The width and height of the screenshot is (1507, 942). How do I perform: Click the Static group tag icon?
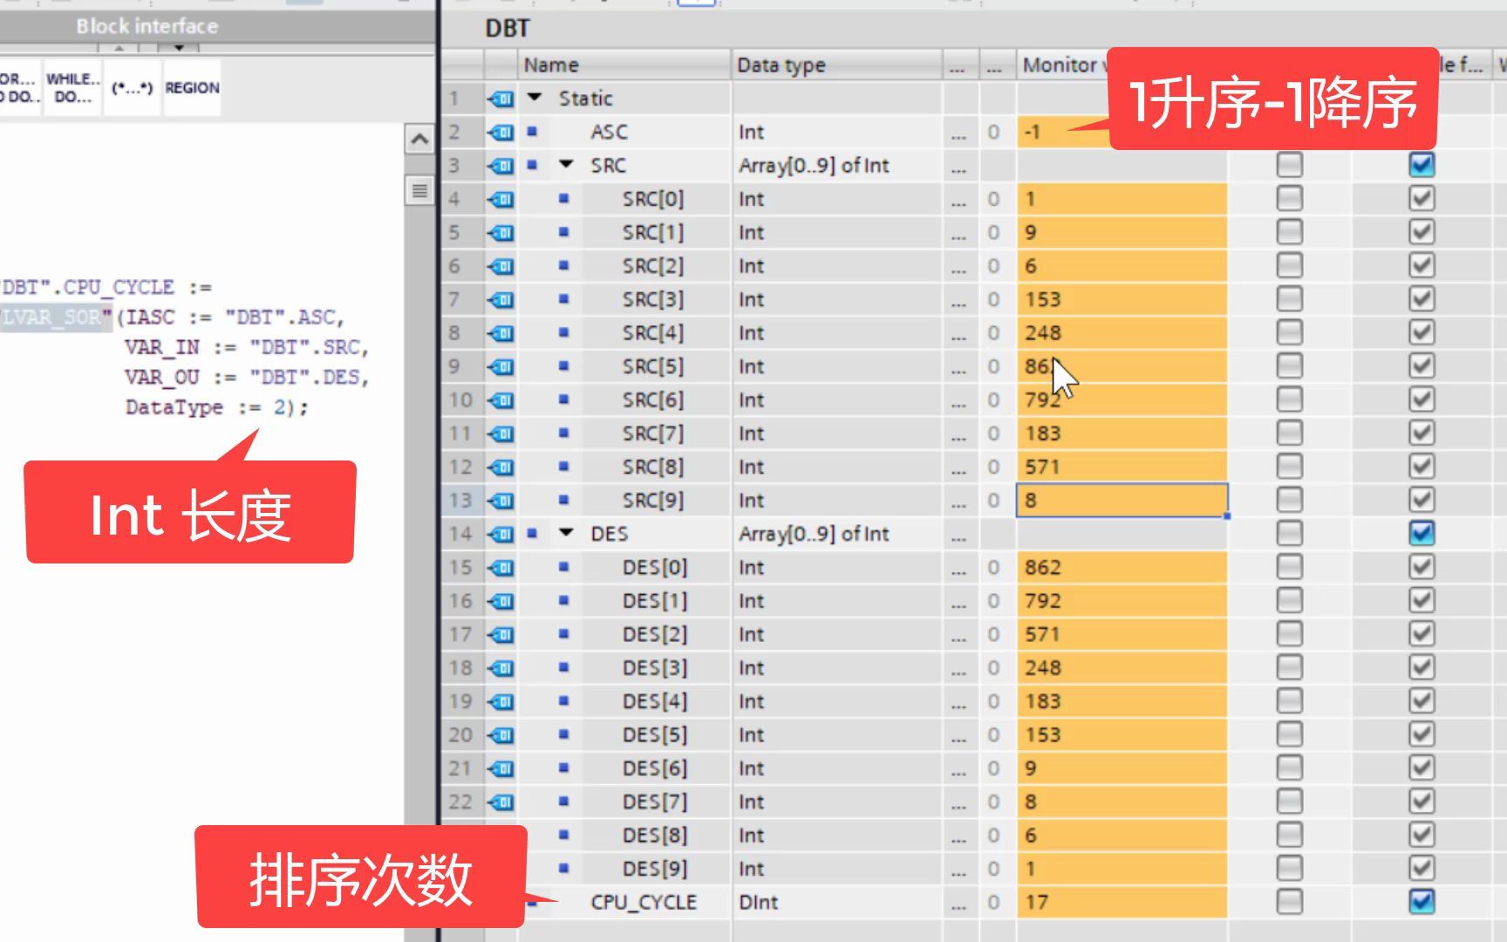(x=501, y=98)
